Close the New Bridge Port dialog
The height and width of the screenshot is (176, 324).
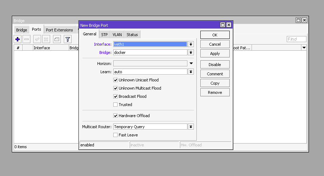(229, 25)
